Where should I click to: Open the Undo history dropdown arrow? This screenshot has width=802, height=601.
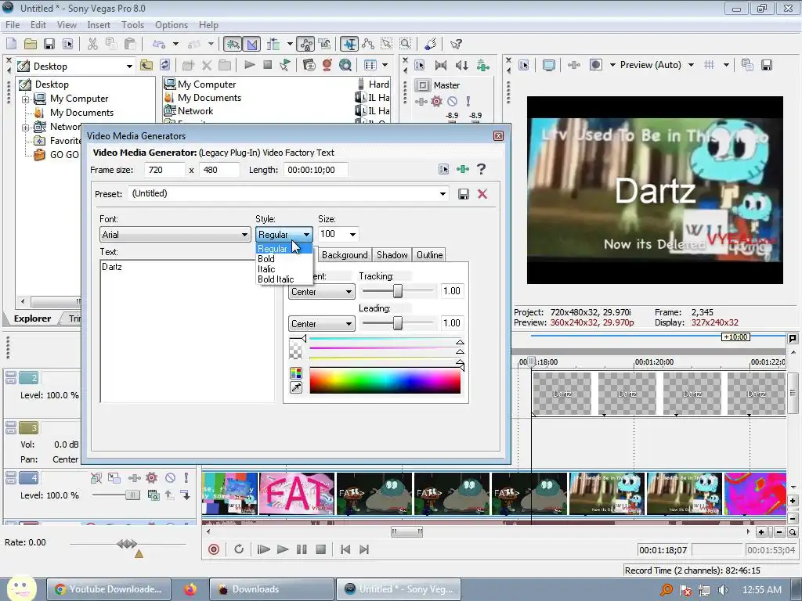[x=175, y=44]
